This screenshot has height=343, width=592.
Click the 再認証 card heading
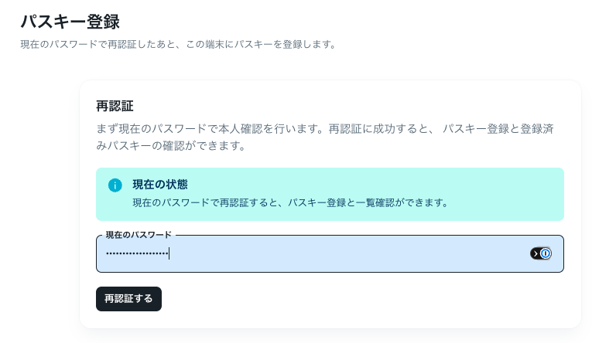tap(115, 106)
